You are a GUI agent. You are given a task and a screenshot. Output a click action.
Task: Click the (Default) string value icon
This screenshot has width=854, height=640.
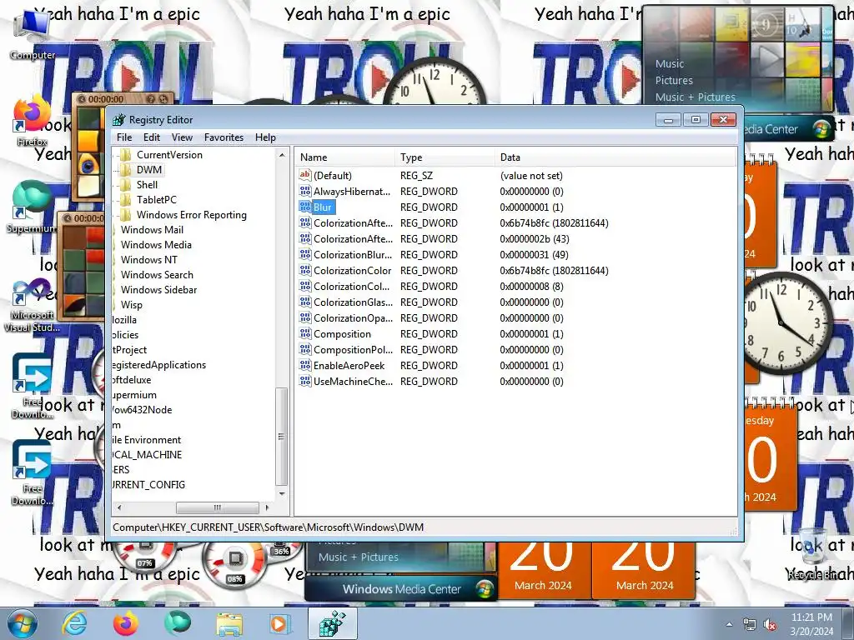click(305, 175)
